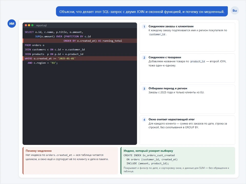
Task: Click the JOIN customers c line
Action: click(x=55, y=50)
